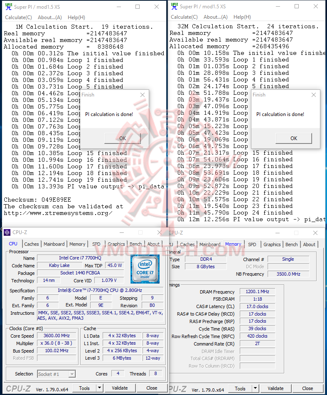Click the xtremesystems.org URL text in Super PI
Screen dimensions: 327x395
tap(58, 213)
